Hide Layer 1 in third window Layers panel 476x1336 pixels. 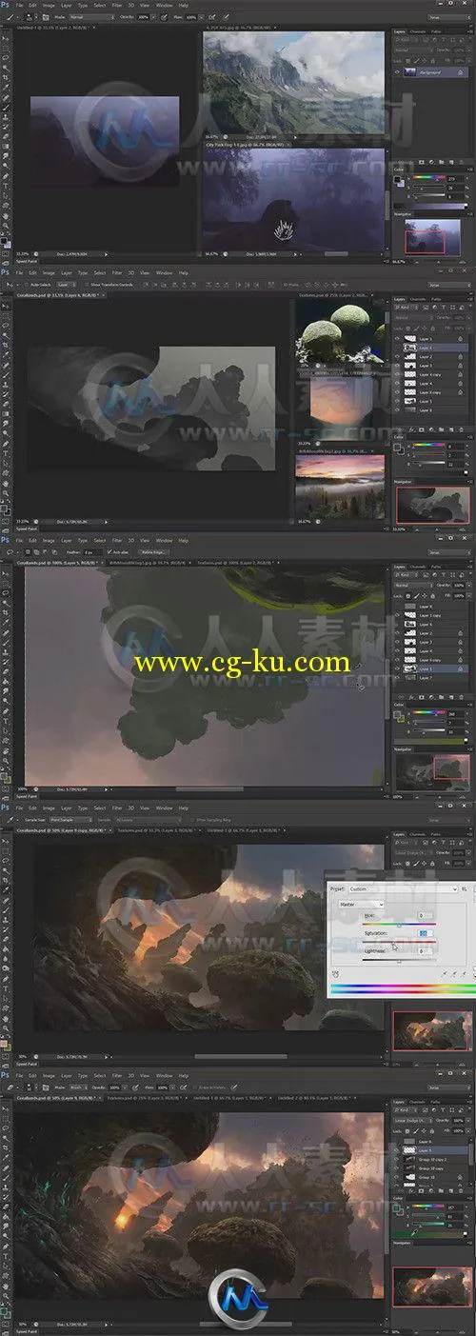(x=398, y=668)
